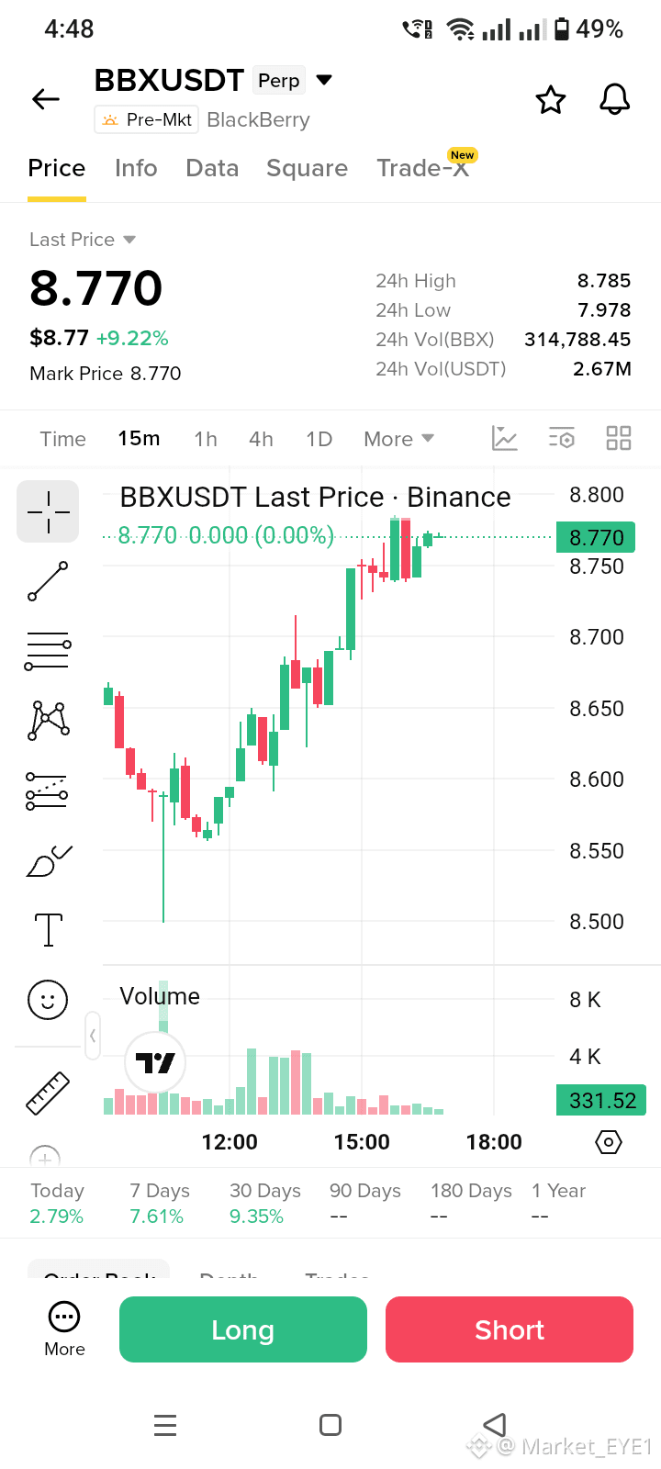
Task: Open chart settings list icon
Action: click(x=562, y=438)
